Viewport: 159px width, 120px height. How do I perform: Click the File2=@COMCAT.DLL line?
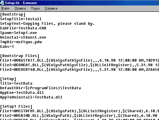pyautogui.click(x=79, y=65)
